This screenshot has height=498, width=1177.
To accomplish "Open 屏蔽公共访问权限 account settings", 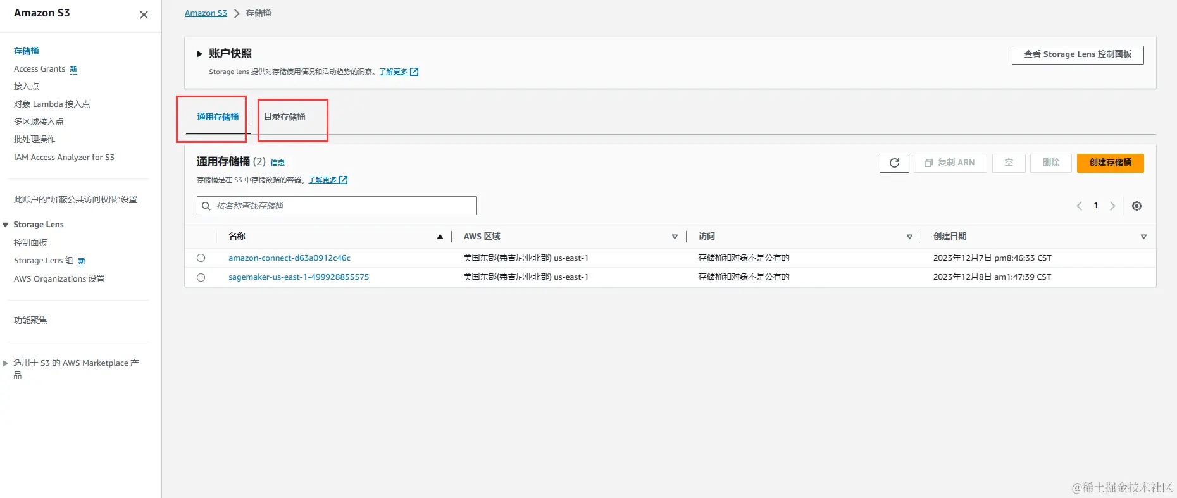I will coord(75,199).
